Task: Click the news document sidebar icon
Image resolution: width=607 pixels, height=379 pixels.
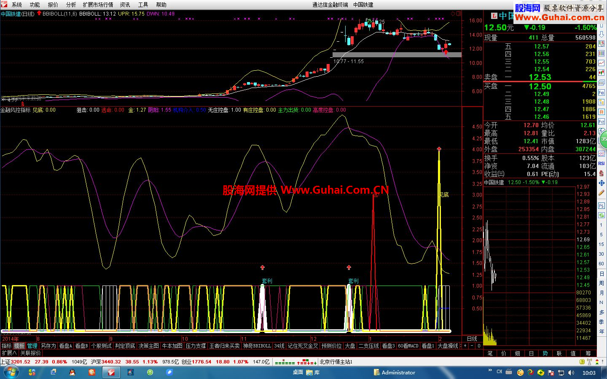Action: [x=602, y=83]
